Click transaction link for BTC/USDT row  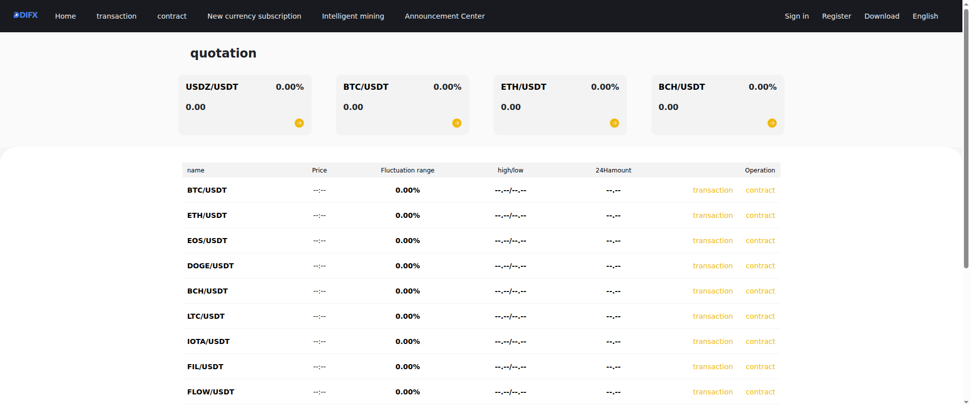coord(712,190)
